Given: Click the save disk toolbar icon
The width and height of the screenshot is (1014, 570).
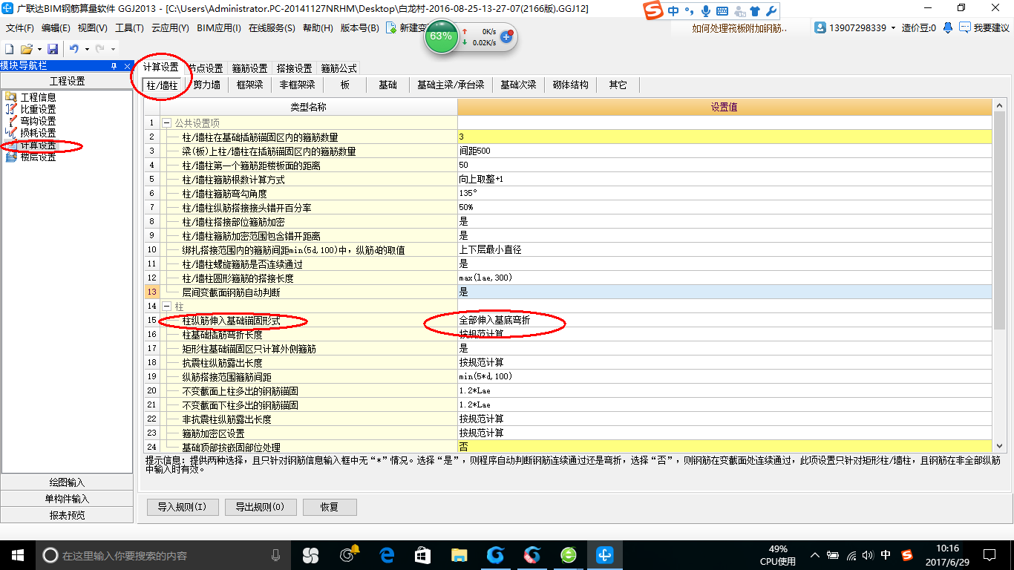Looking at the screenshot, I should pyautogui.click(x=53, y=49).
